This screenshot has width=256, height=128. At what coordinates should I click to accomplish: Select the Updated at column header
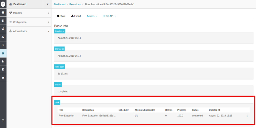(214, 110)
